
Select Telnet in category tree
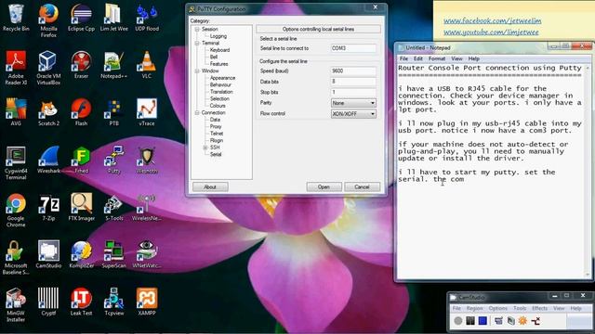click(217, 134)
